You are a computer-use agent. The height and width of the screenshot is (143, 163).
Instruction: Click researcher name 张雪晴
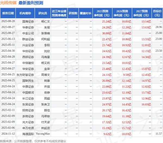point(46,33)
